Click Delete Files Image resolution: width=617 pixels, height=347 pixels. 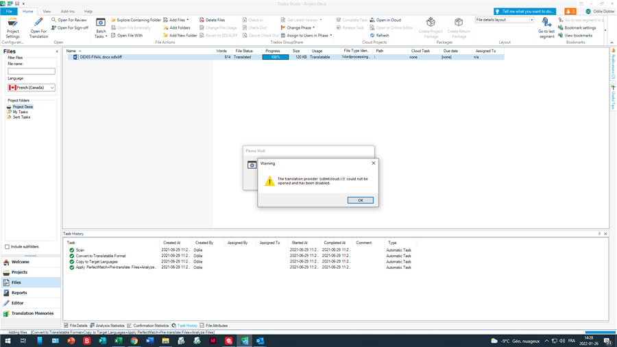(212, 20)
